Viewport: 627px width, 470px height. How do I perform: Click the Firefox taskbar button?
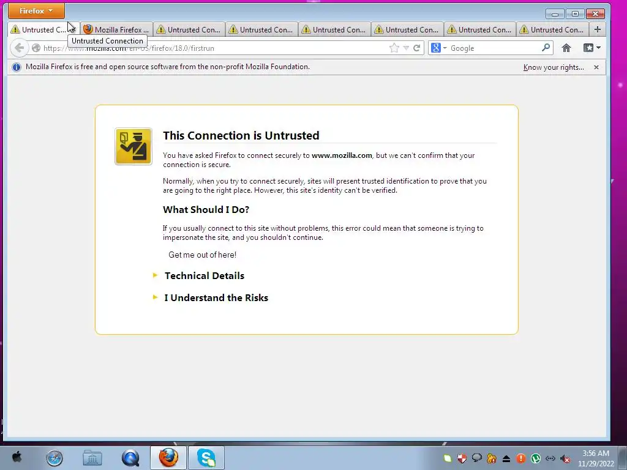[168, 458]
